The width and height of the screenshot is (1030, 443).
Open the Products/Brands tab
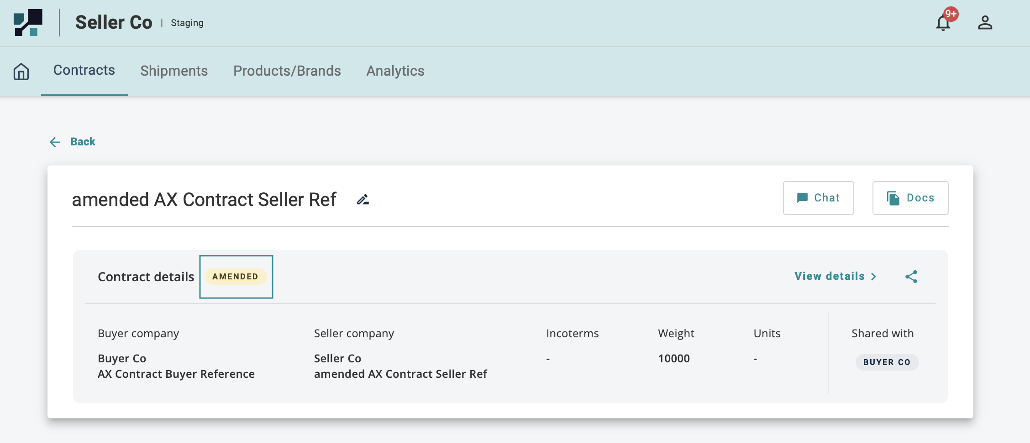[287, 71]
